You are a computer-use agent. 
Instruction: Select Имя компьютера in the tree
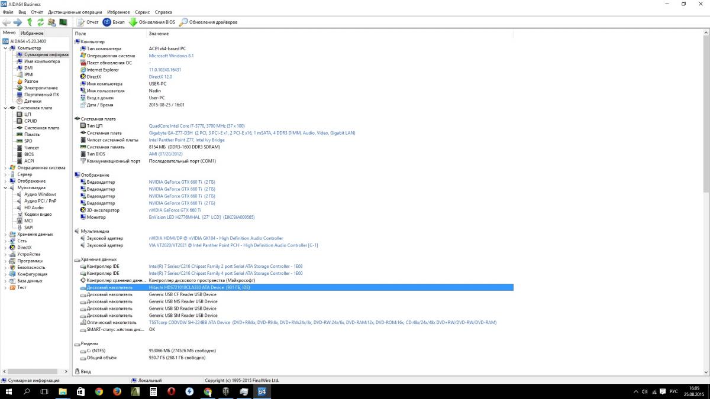click(41, 61)
